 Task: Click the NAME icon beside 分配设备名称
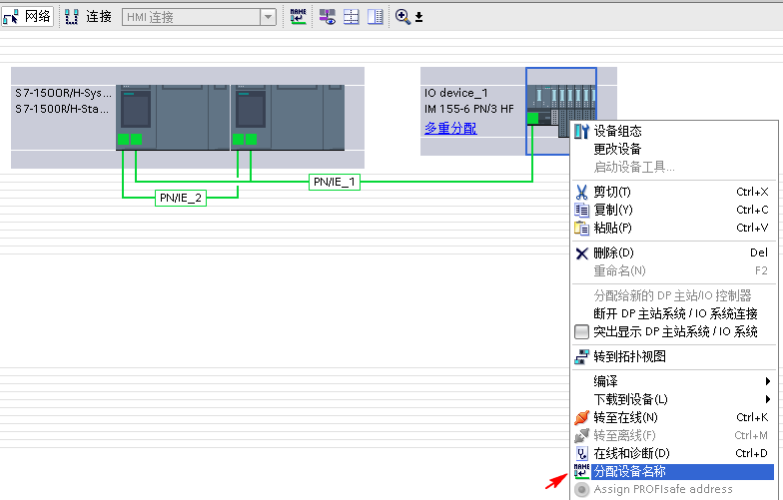[x=581, y=471]
